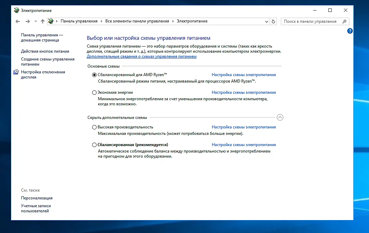Select the Сбалансированная (рекомендуется) plan
The height and width of the screenshot is (233, 369).
pyautogui.click(x=95, y=145)
